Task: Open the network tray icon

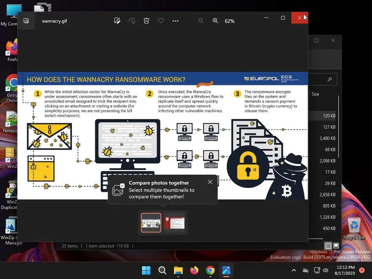Action: 317,270
